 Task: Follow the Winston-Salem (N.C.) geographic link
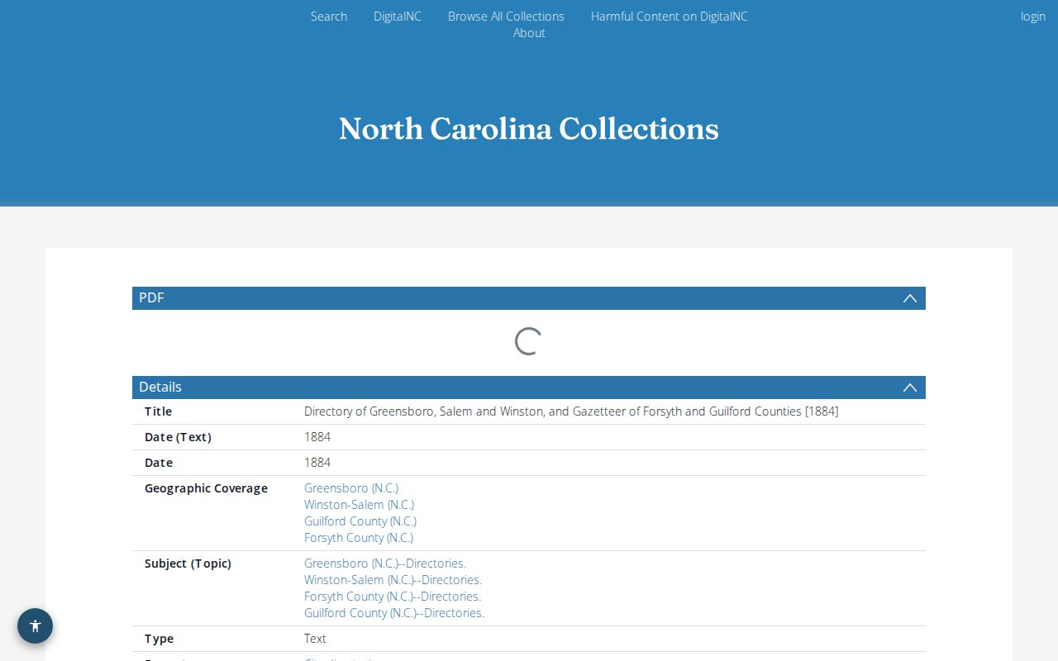(x=359, y=505)
